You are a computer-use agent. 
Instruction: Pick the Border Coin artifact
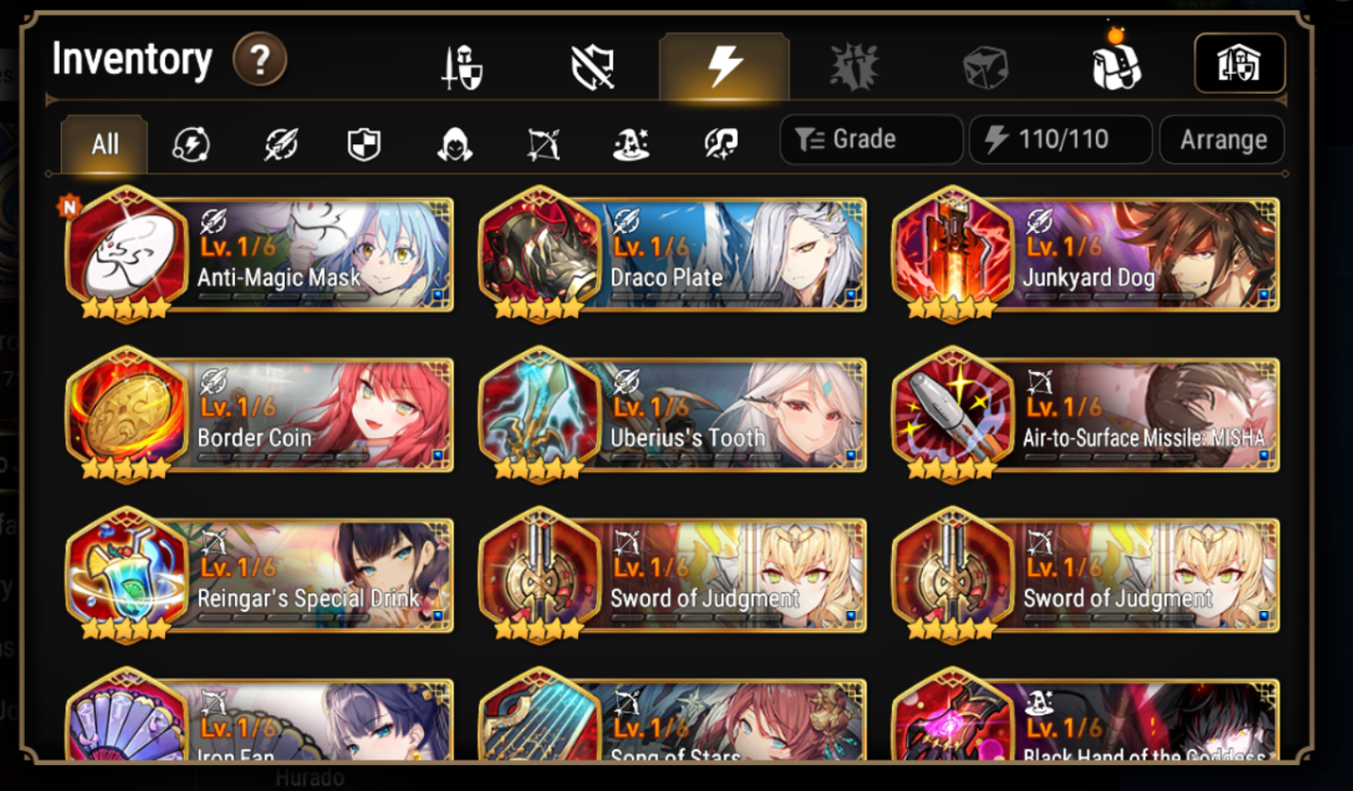260,414
